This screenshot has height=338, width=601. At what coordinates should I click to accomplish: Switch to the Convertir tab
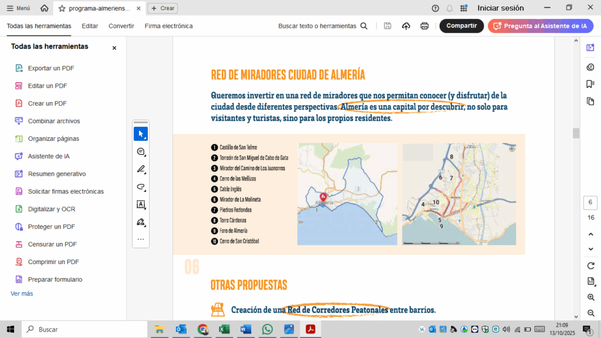tap(121, 26)
